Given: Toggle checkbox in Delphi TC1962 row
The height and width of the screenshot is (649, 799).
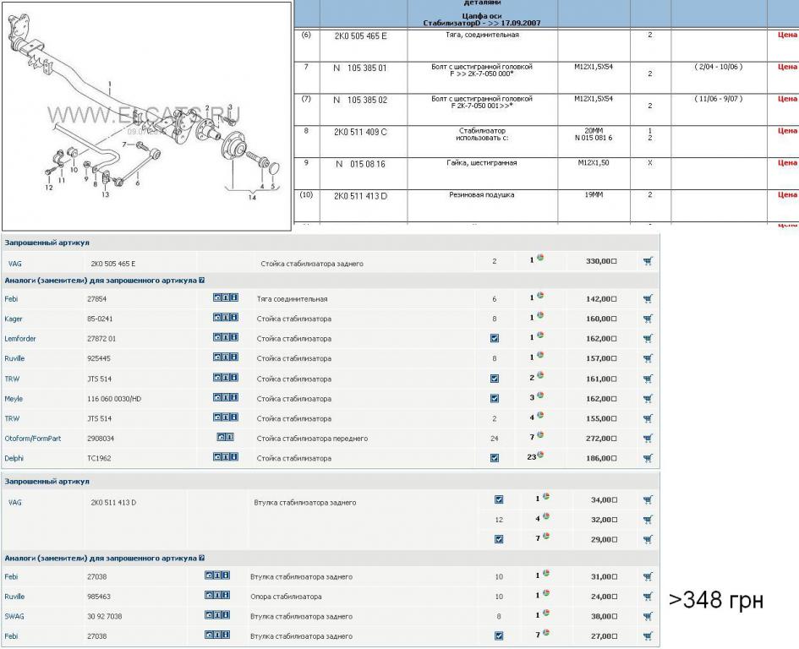Looking at the screenshot, I should click(495, 459).
